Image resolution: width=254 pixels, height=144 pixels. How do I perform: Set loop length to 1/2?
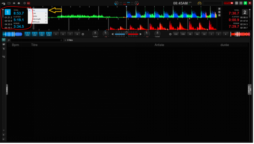[x=204, y=34]
